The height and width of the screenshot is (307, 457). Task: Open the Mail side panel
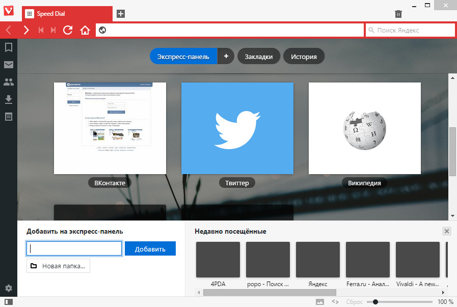click(x=9, y=65)
